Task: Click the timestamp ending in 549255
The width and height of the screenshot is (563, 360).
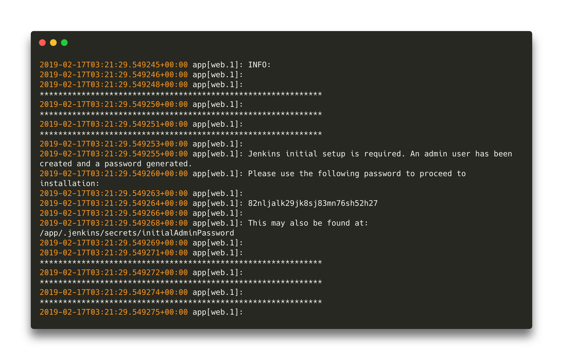Action: coord(114,154)
